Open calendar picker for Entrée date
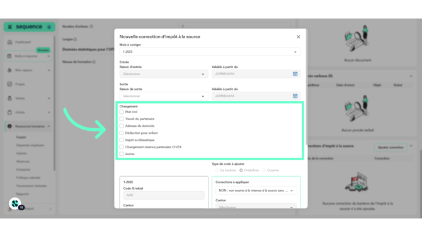The height and width of the screenshot is (237, 422). click(x=295, y=74)
